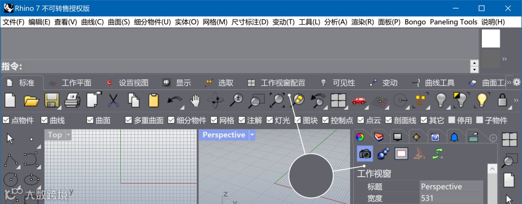Uncheck the 网格 filter checkbox
The height and width of the screenshot is (204, 522).
[x=214, y=120]
